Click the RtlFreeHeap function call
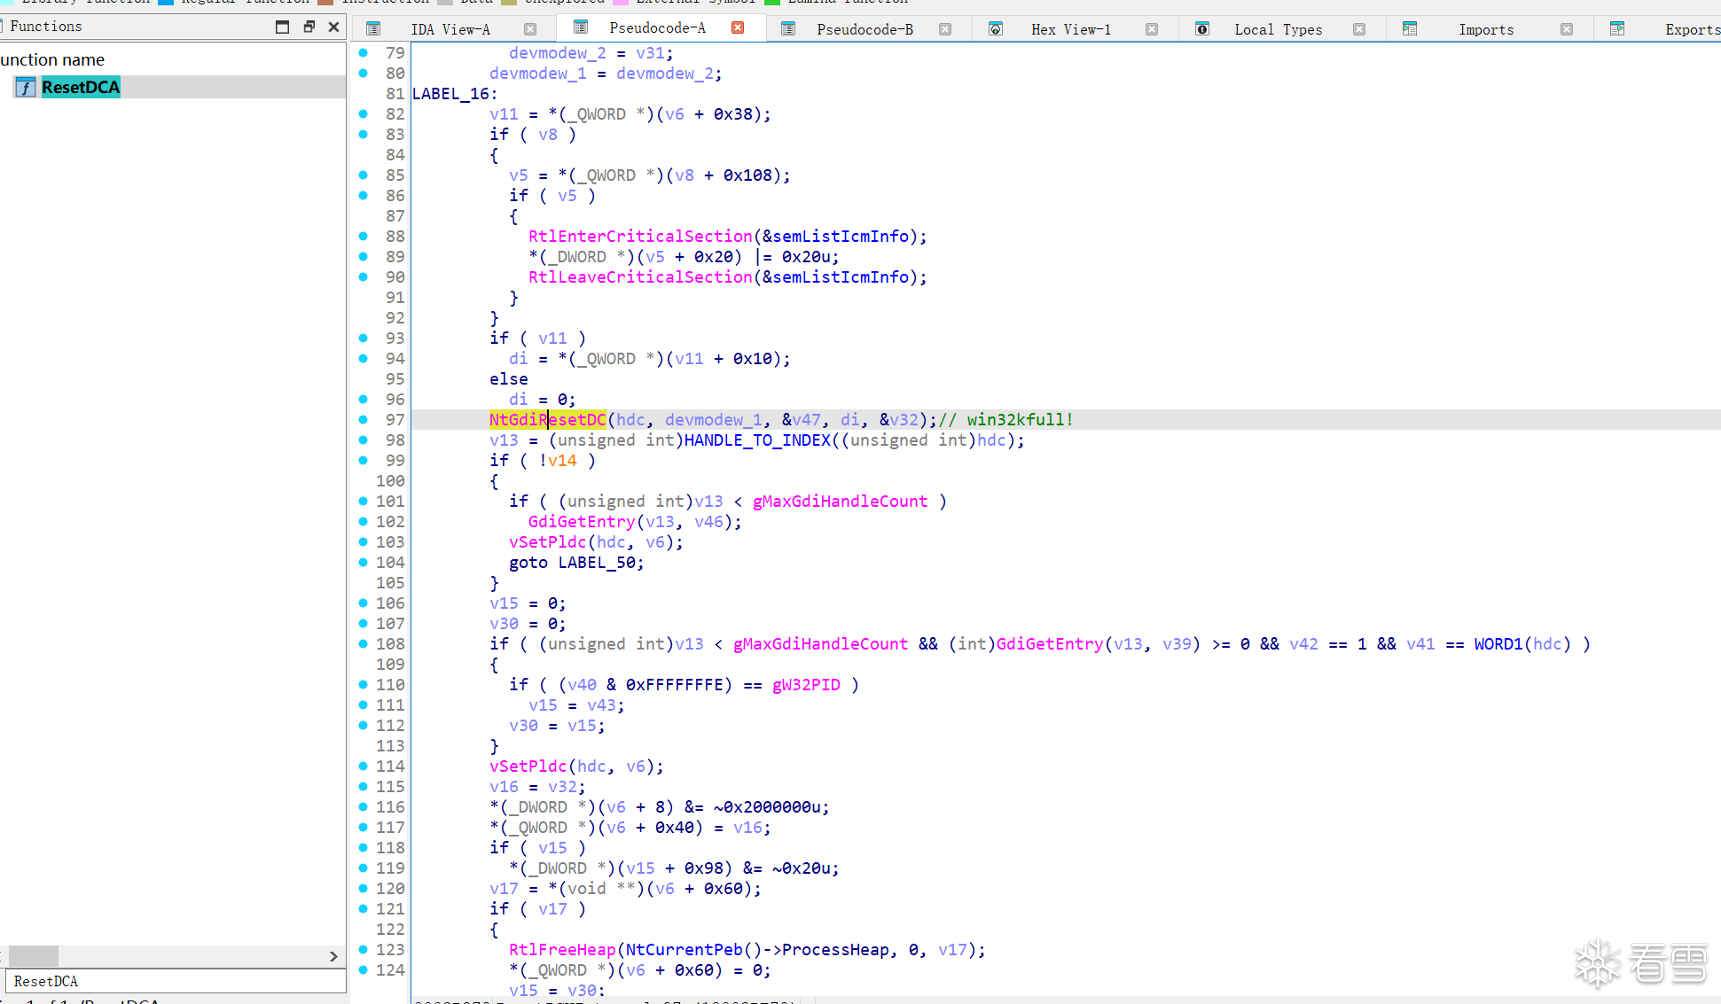The width and height of the screenshot is (1721, 1004). pos(561,949)
